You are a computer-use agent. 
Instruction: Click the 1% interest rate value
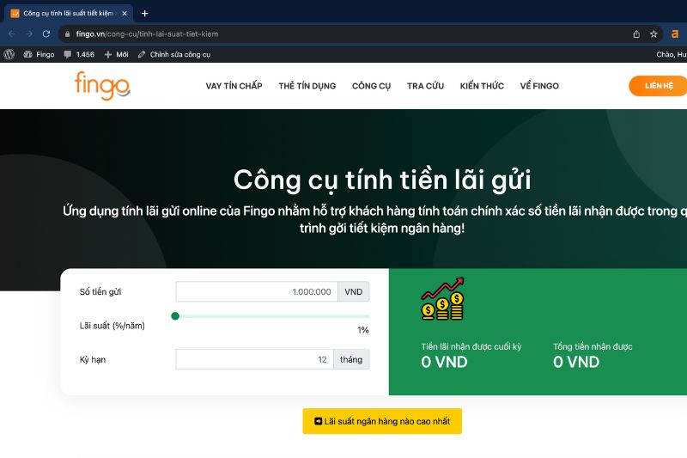click(x=362, y=330)
